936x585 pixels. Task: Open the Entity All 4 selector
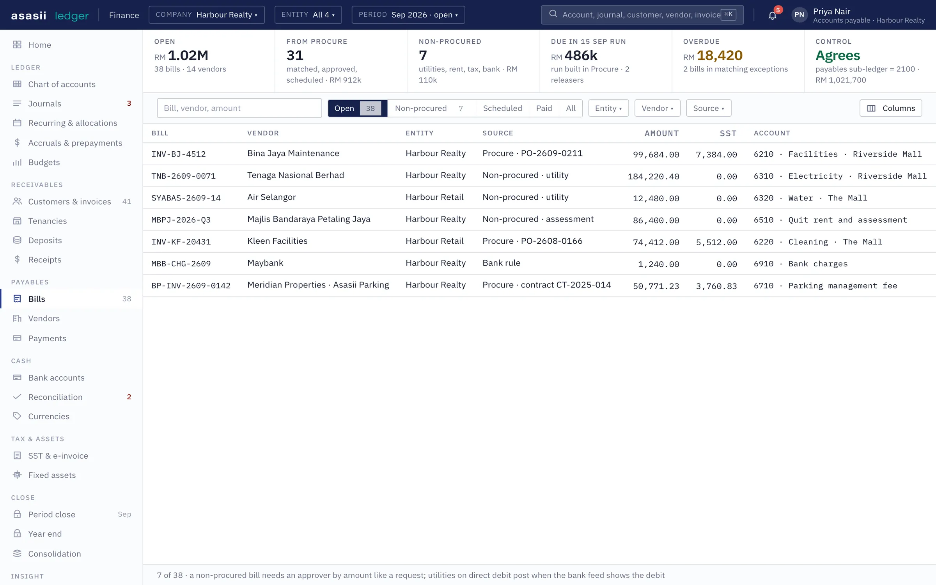308,15
